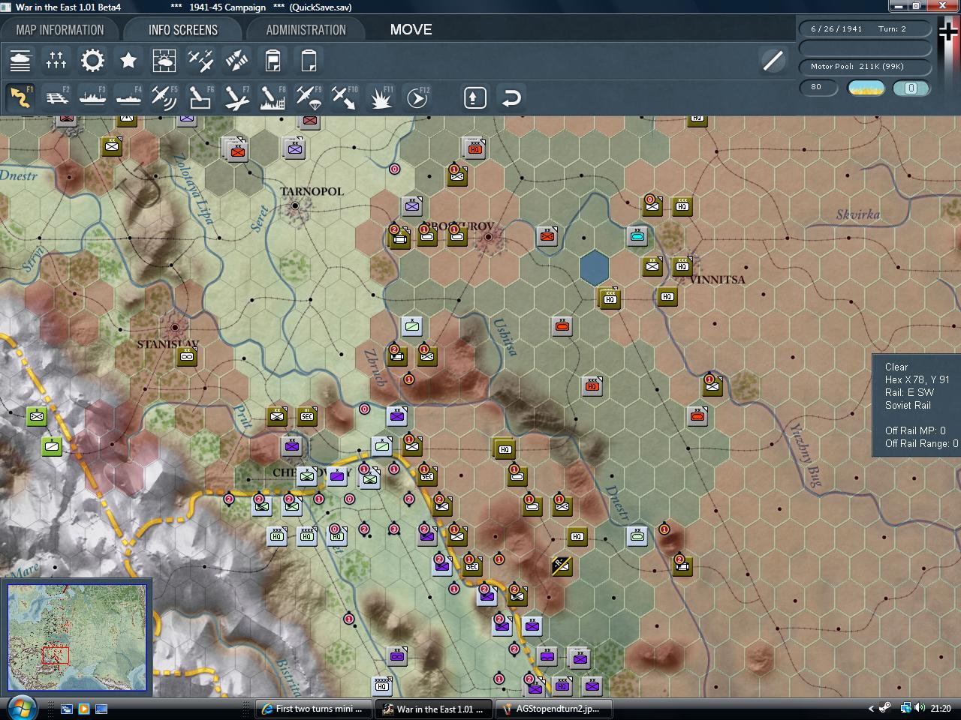This screenshot has width=961, height=720.
Task: Open the production gear icon
Action: coord(92,60)
